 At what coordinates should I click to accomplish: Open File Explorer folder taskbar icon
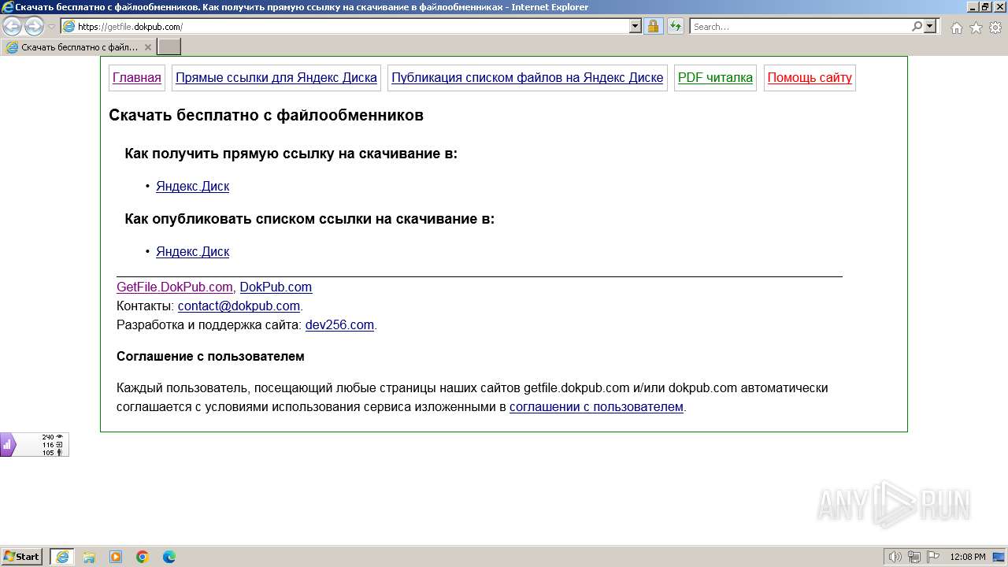[x=89, y=557]
